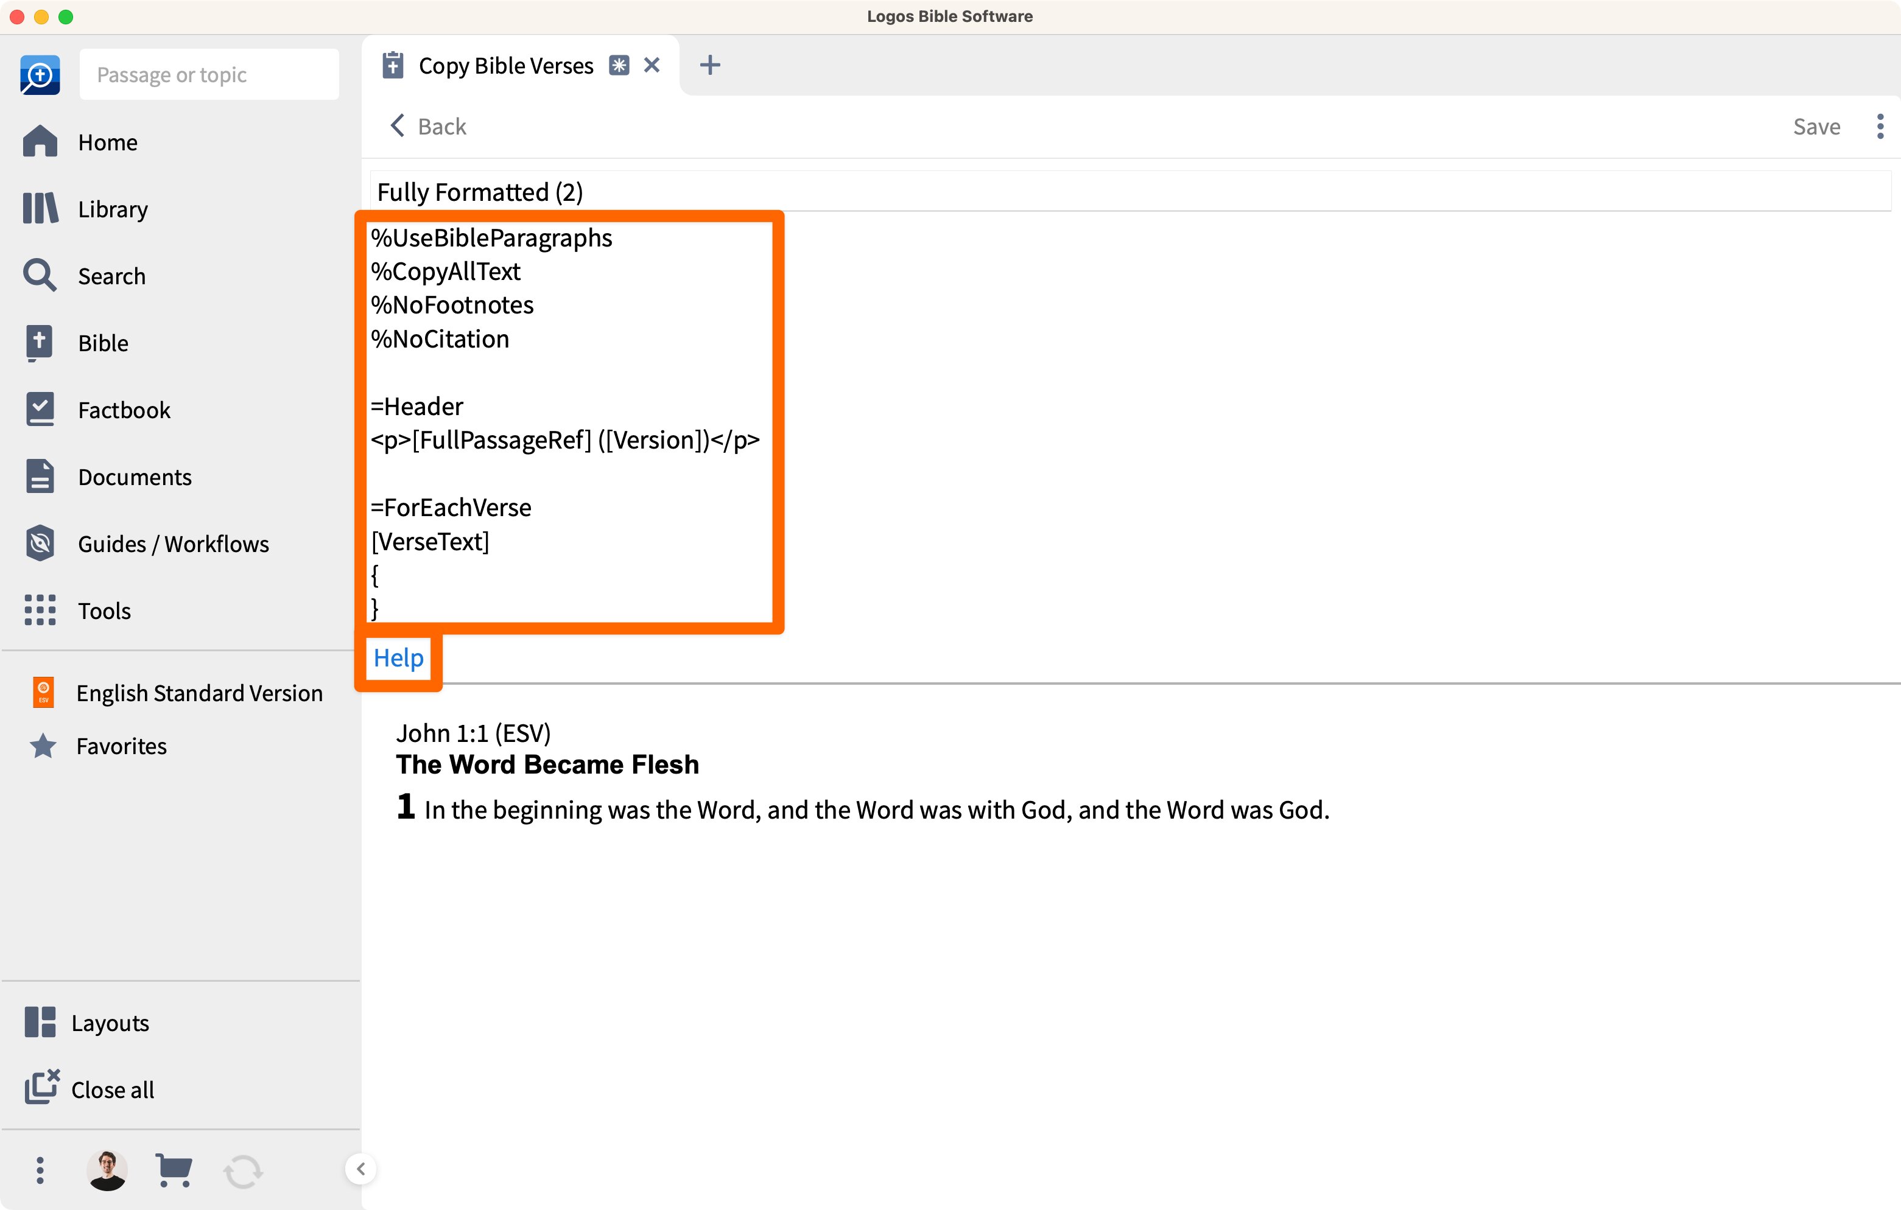Click the =ForEachVerse line in editor

pos(451,508)
